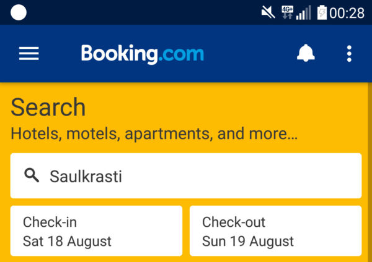Select the Sat 18 August date text
Viewport: 372px width, 262px height.
67,241
